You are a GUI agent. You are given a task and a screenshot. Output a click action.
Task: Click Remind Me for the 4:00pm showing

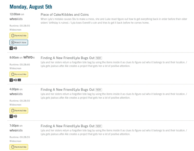[19, 111]
